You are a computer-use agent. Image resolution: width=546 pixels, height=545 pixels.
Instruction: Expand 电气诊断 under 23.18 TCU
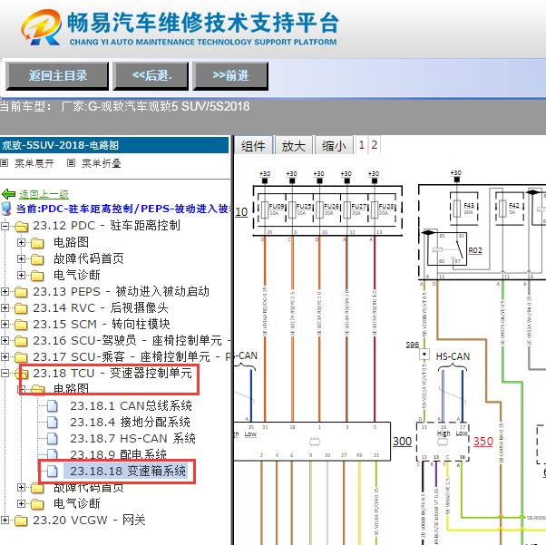tap(21, 503)
